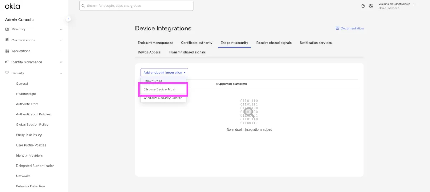This screenshot has height=192, width=430.
Task: Open the Documentation link
Action: pyautogui.click(x=350, y=28)
